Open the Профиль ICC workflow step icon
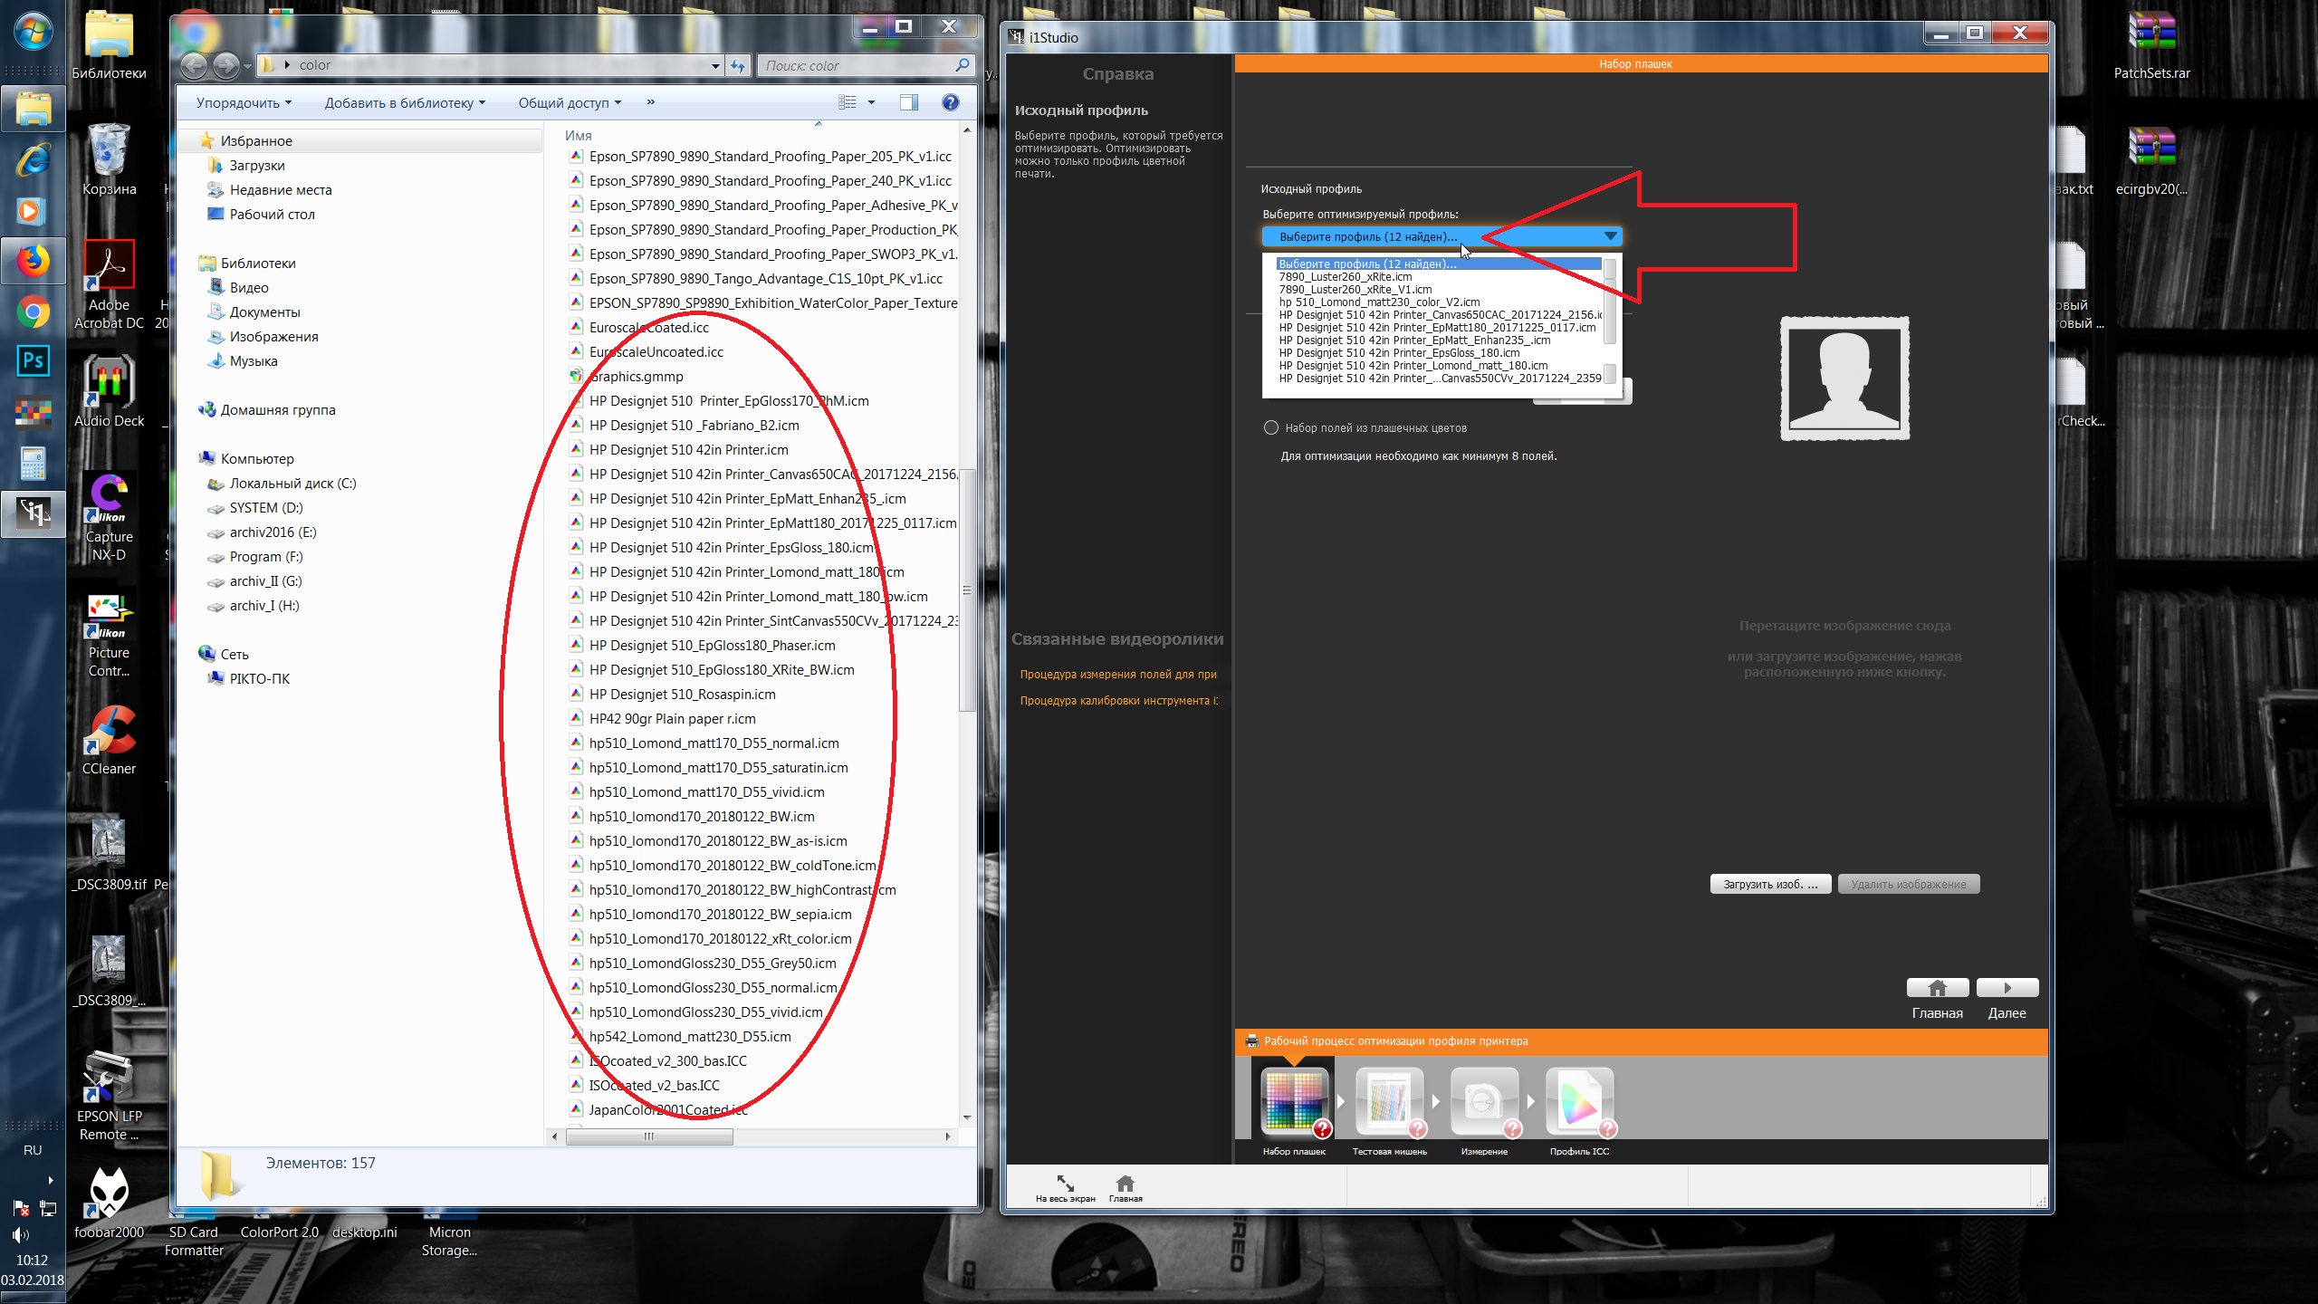Viewport: 2318px width, 1304px height. (x=1579, y=1100)
